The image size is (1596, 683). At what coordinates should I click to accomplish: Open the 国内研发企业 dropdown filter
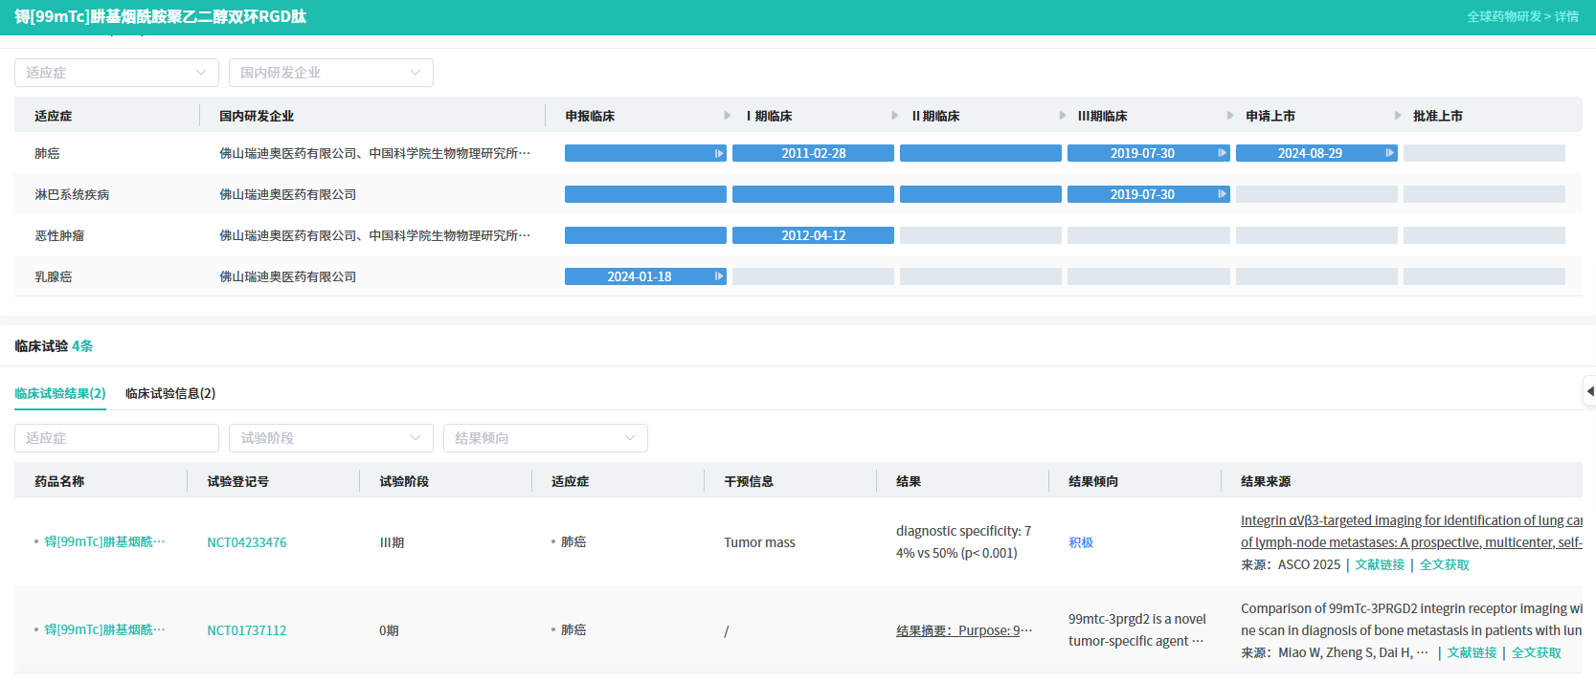coord(330,73)
